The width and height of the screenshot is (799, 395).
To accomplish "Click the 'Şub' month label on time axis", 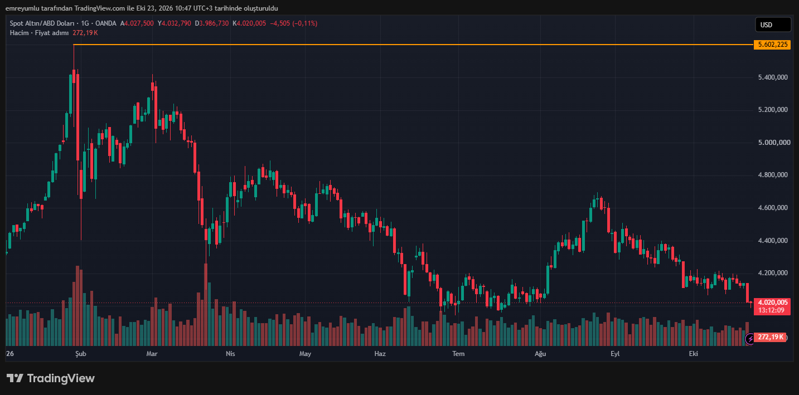I will click(x=81, y=354).
